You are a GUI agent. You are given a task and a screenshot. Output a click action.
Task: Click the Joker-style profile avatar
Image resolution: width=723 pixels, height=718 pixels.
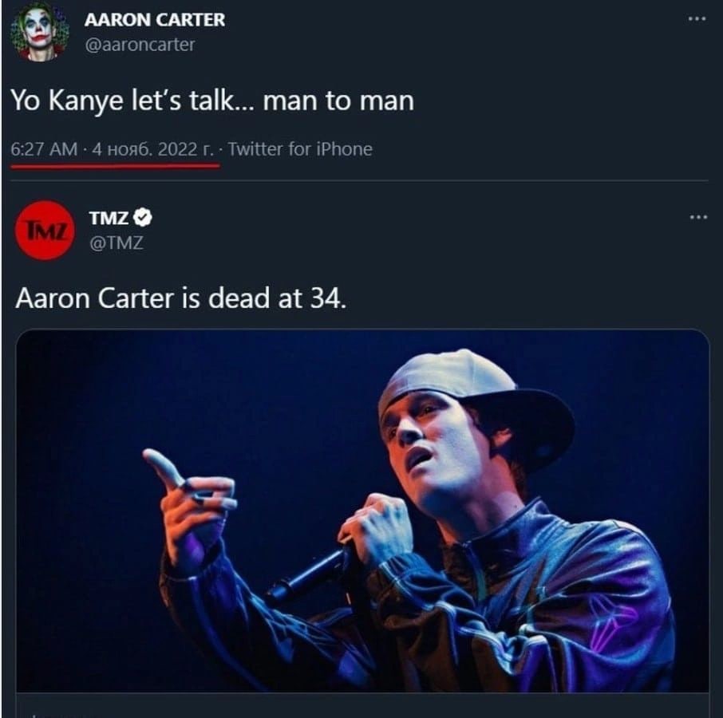38,31
